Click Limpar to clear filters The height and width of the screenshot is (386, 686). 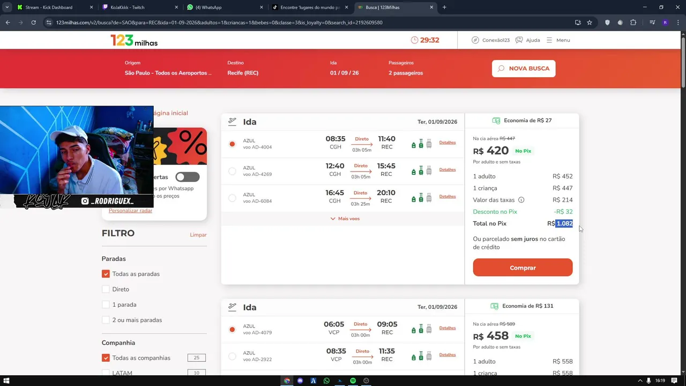(198, 235)
